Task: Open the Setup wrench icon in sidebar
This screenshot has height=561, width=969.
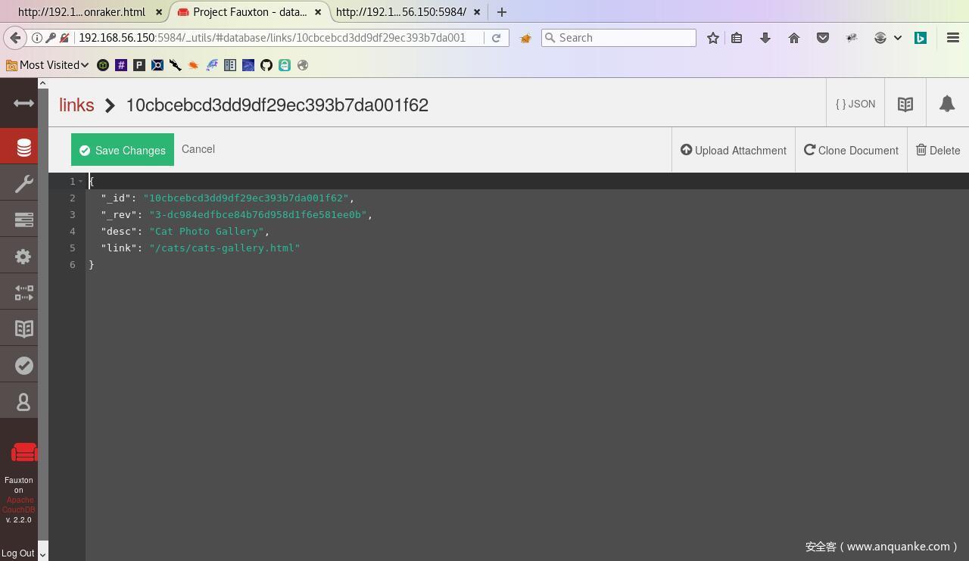Action: pyautogui.click(x=23, y=184)
